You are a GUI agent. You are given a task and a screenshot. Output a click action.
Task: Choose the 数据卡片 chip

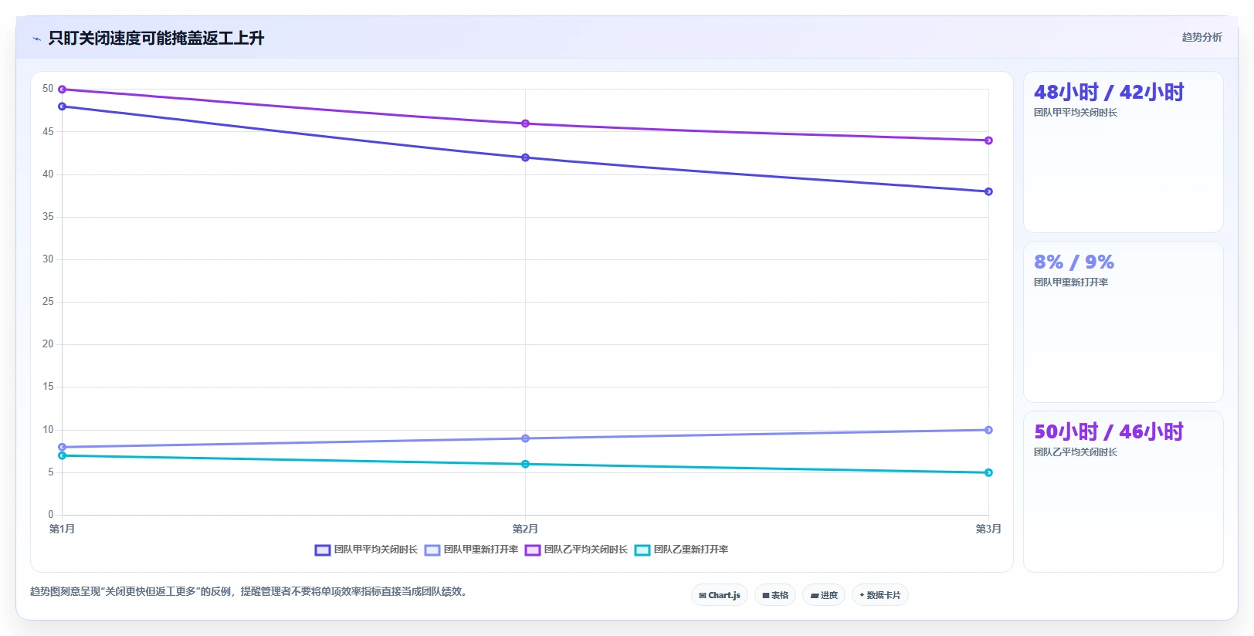(x=880, y=595)
